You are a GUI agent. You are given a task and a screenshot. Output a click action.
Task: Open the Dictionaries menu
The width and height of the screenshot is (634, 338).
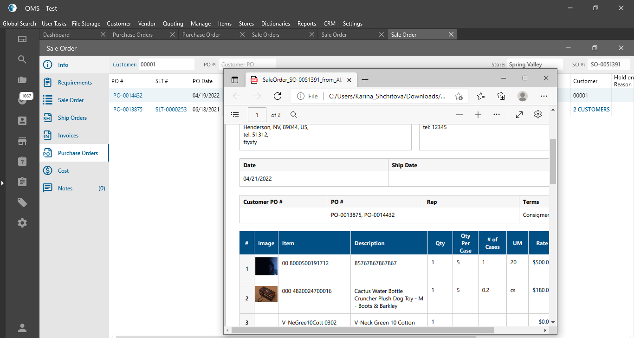click(x=275, y=24)
